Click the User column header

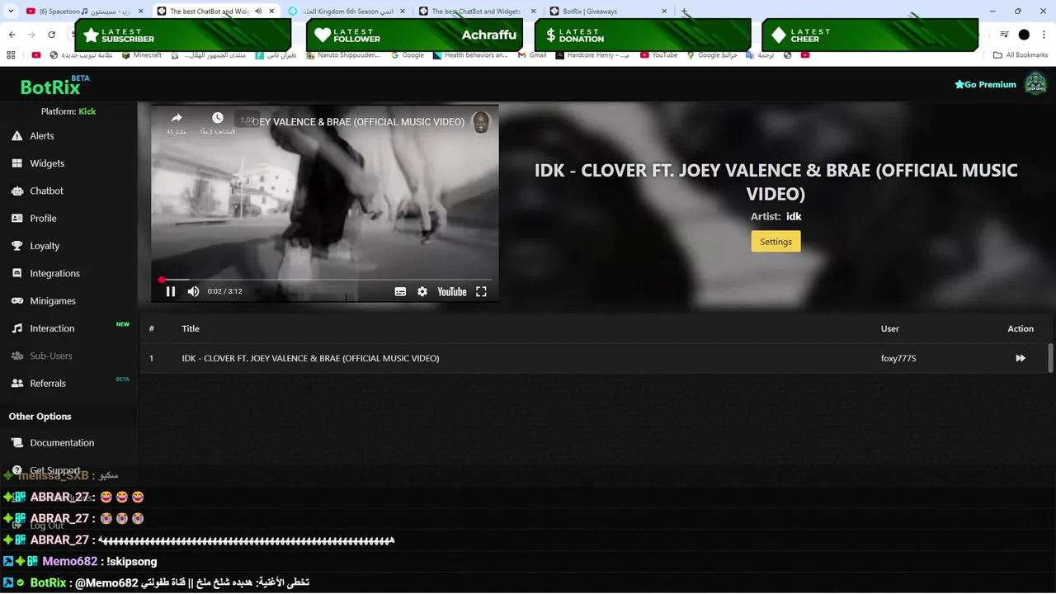[889, 328]
